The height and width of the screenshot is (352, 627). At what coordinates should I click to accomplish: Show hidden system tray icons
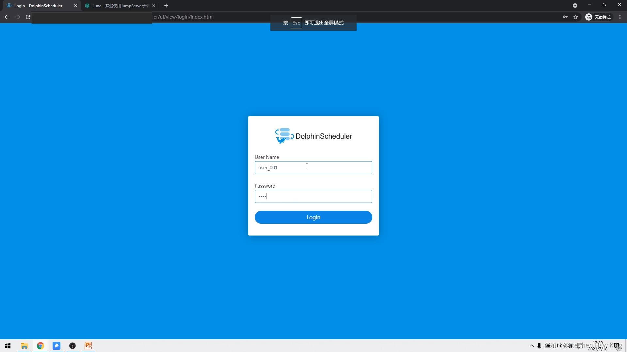click(x=531, y=346)
